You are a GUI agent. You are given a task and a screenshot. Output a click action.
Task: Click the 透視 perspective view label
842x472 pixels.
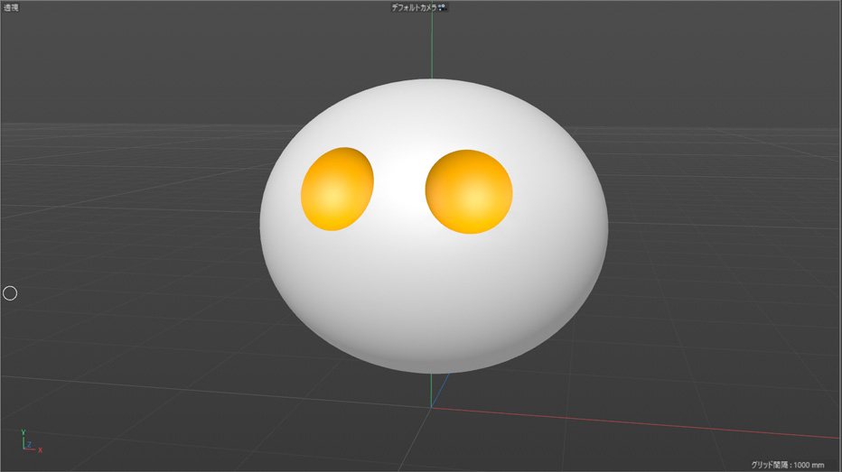(x=11, y=7)
